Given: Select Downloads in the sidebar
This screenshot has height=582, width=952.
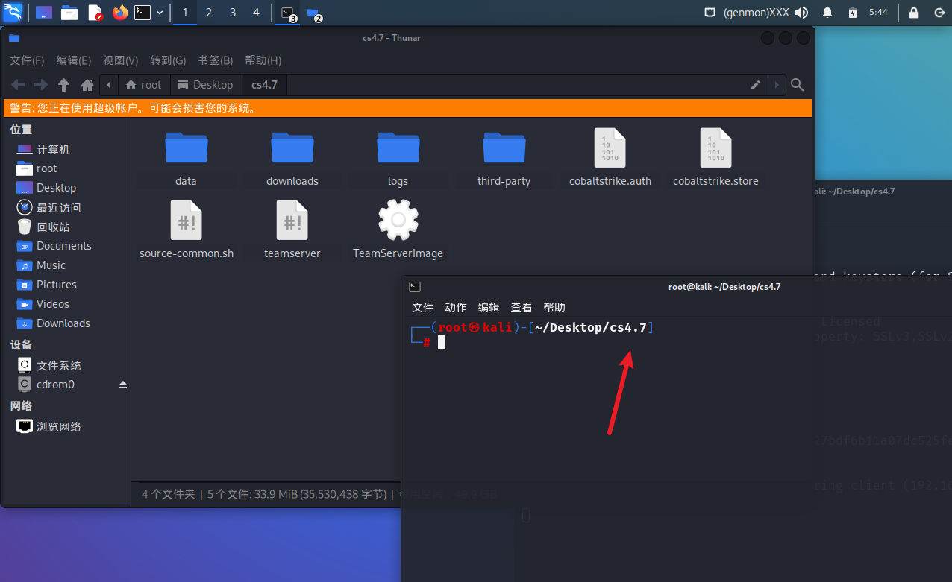Looking at the screenshot, I should click(x=63, y=323).
